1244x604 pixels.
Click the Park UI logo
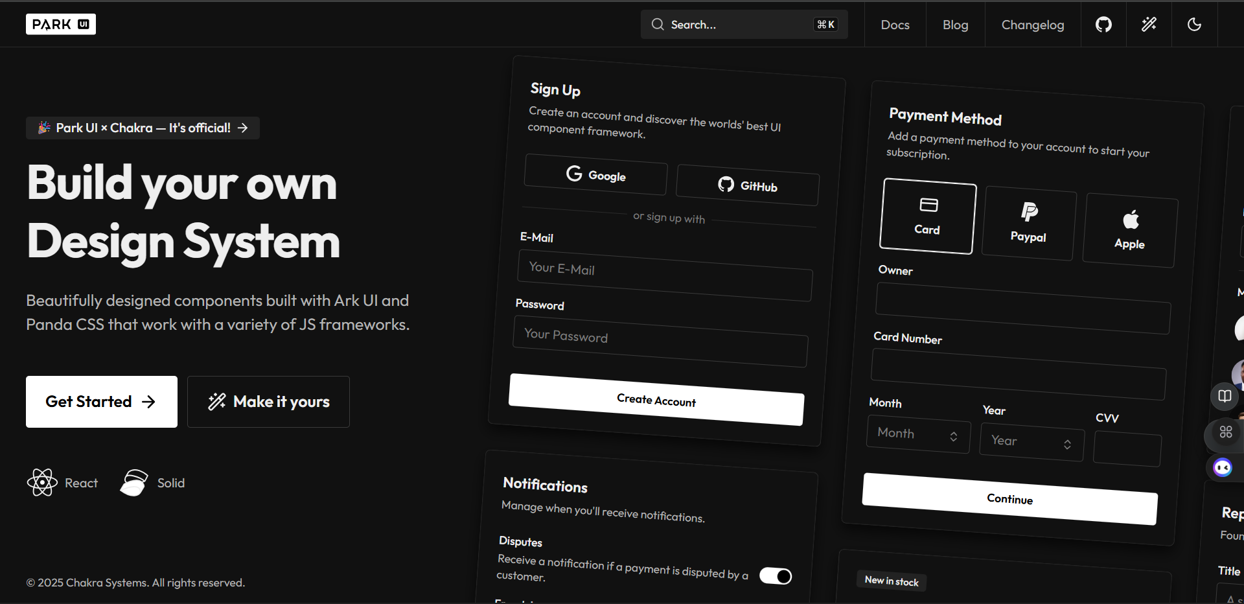(x=61, y=24)
